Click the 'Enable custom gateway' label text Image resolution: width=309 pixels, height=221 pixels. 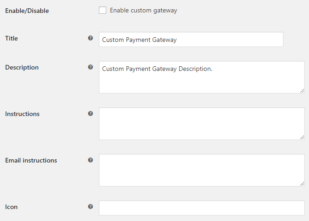pyautogui.click(x=144, y=11)
